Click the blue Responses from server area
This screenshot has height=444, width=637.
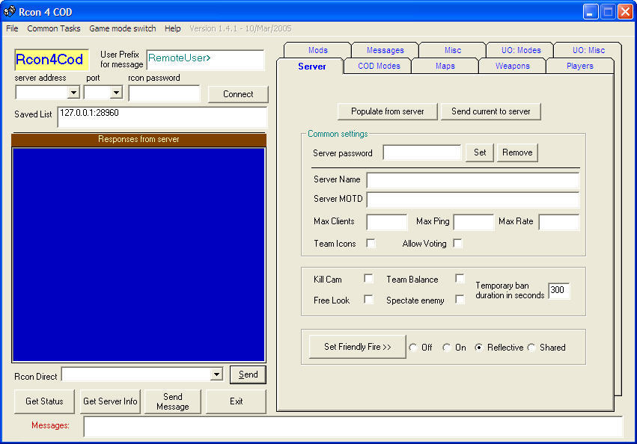[x=139, y=255]
